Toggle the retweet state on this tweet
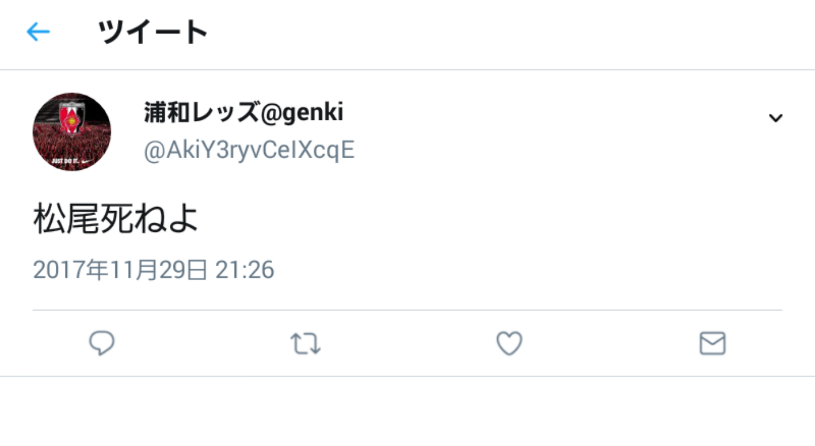Viewport: 815px width, 446px height. click(x=305, y=344)
